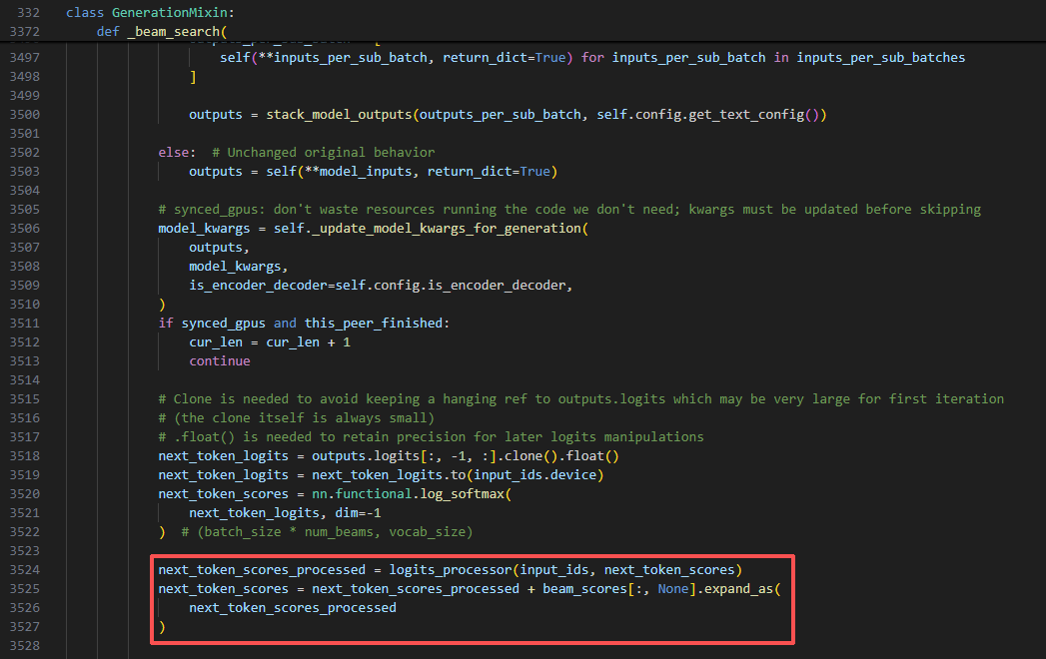Viewport: 1046px width, 659px height.
Task: Click sticky header 'class GenerationMixin:'
Action: (x=150, y=13)
